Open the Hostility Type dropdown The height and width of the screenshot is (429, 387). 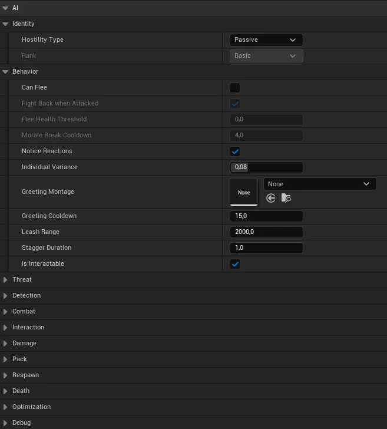tap(266, 40)
